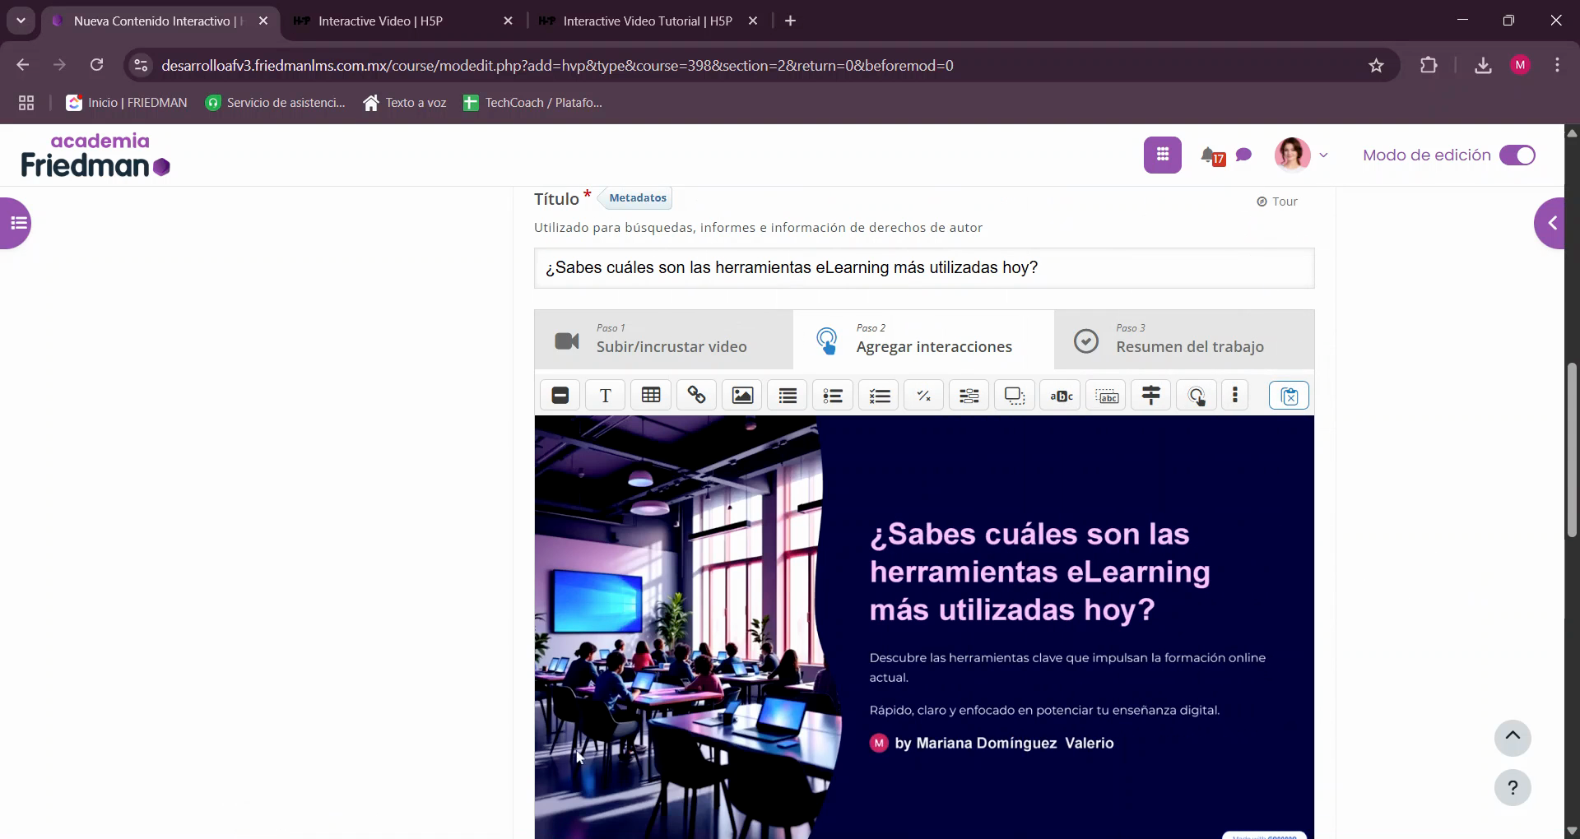Click the go-to-top arrow button
Screen dimensions: 1580x839
[x=1513, y=737]
